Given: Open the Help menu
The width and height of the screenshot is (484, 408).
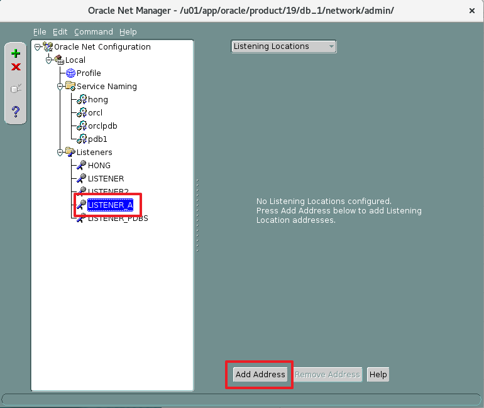Looking at the screenshot, I should click(128, 32).
